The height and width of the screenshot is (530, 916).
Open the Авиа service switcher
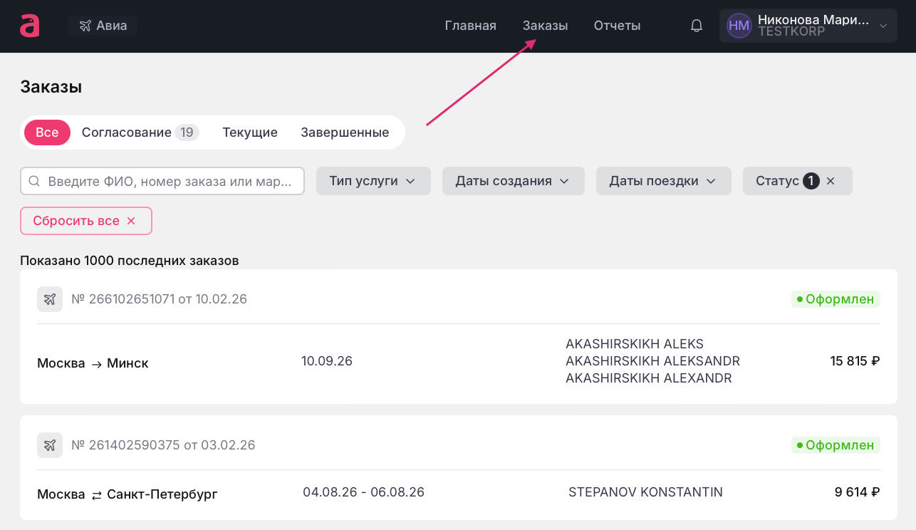coord(103,26)
